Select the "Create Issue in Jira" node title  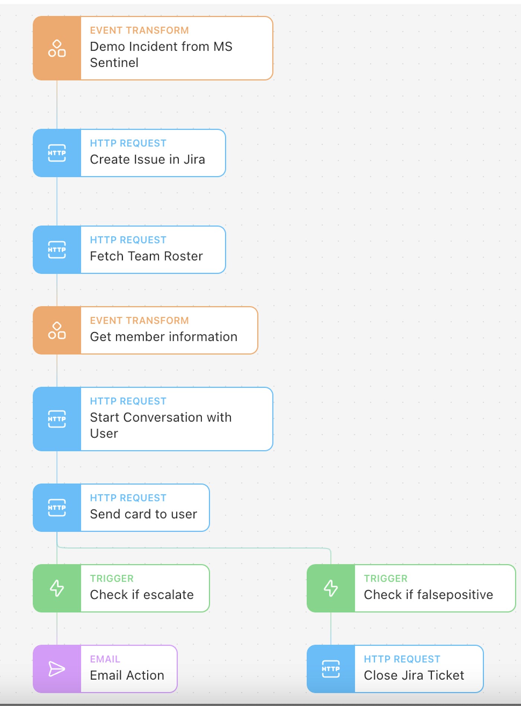(x=147, y=159)
